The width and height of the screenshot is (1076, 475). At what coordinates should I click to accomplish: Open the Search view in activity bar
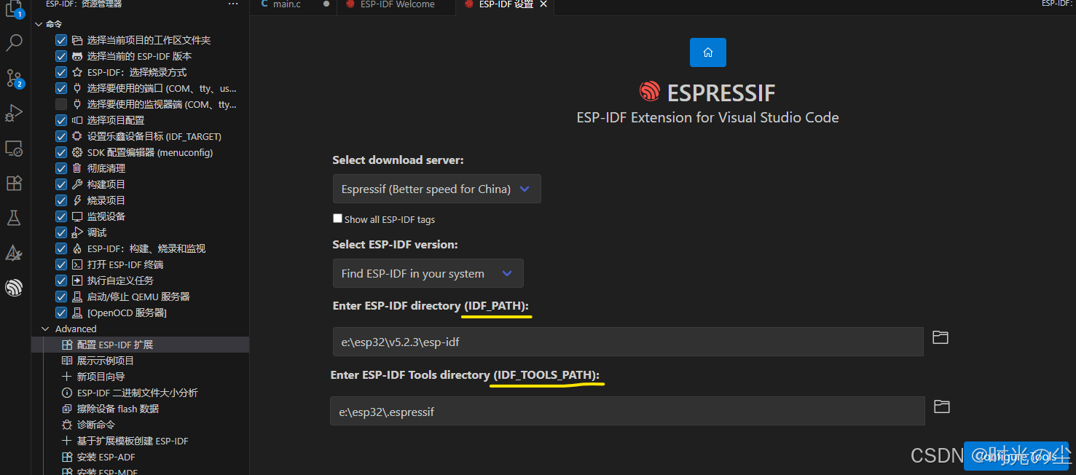point(14,43)
